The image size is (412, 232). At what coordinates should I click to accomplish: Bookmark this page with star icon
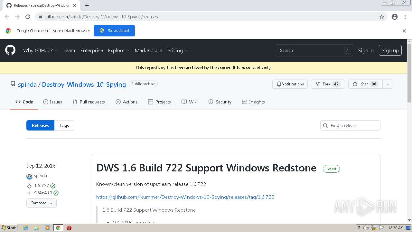[382, 17]
